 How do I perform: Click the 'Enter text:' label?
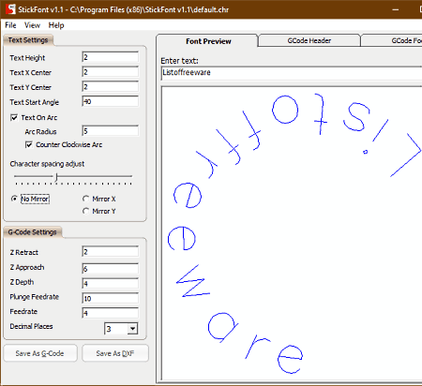coord(179,61)
